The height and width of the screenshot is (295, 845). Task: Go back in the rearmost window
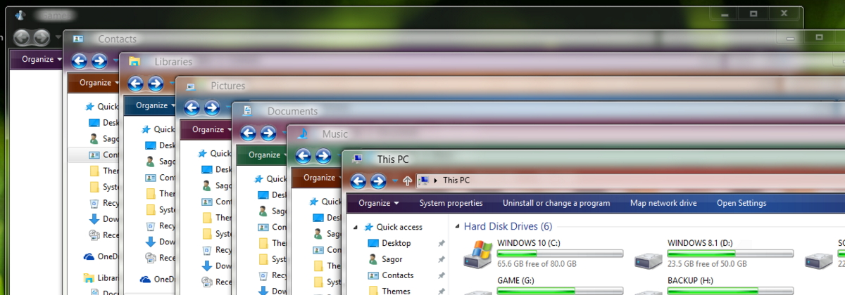point(22,38)
